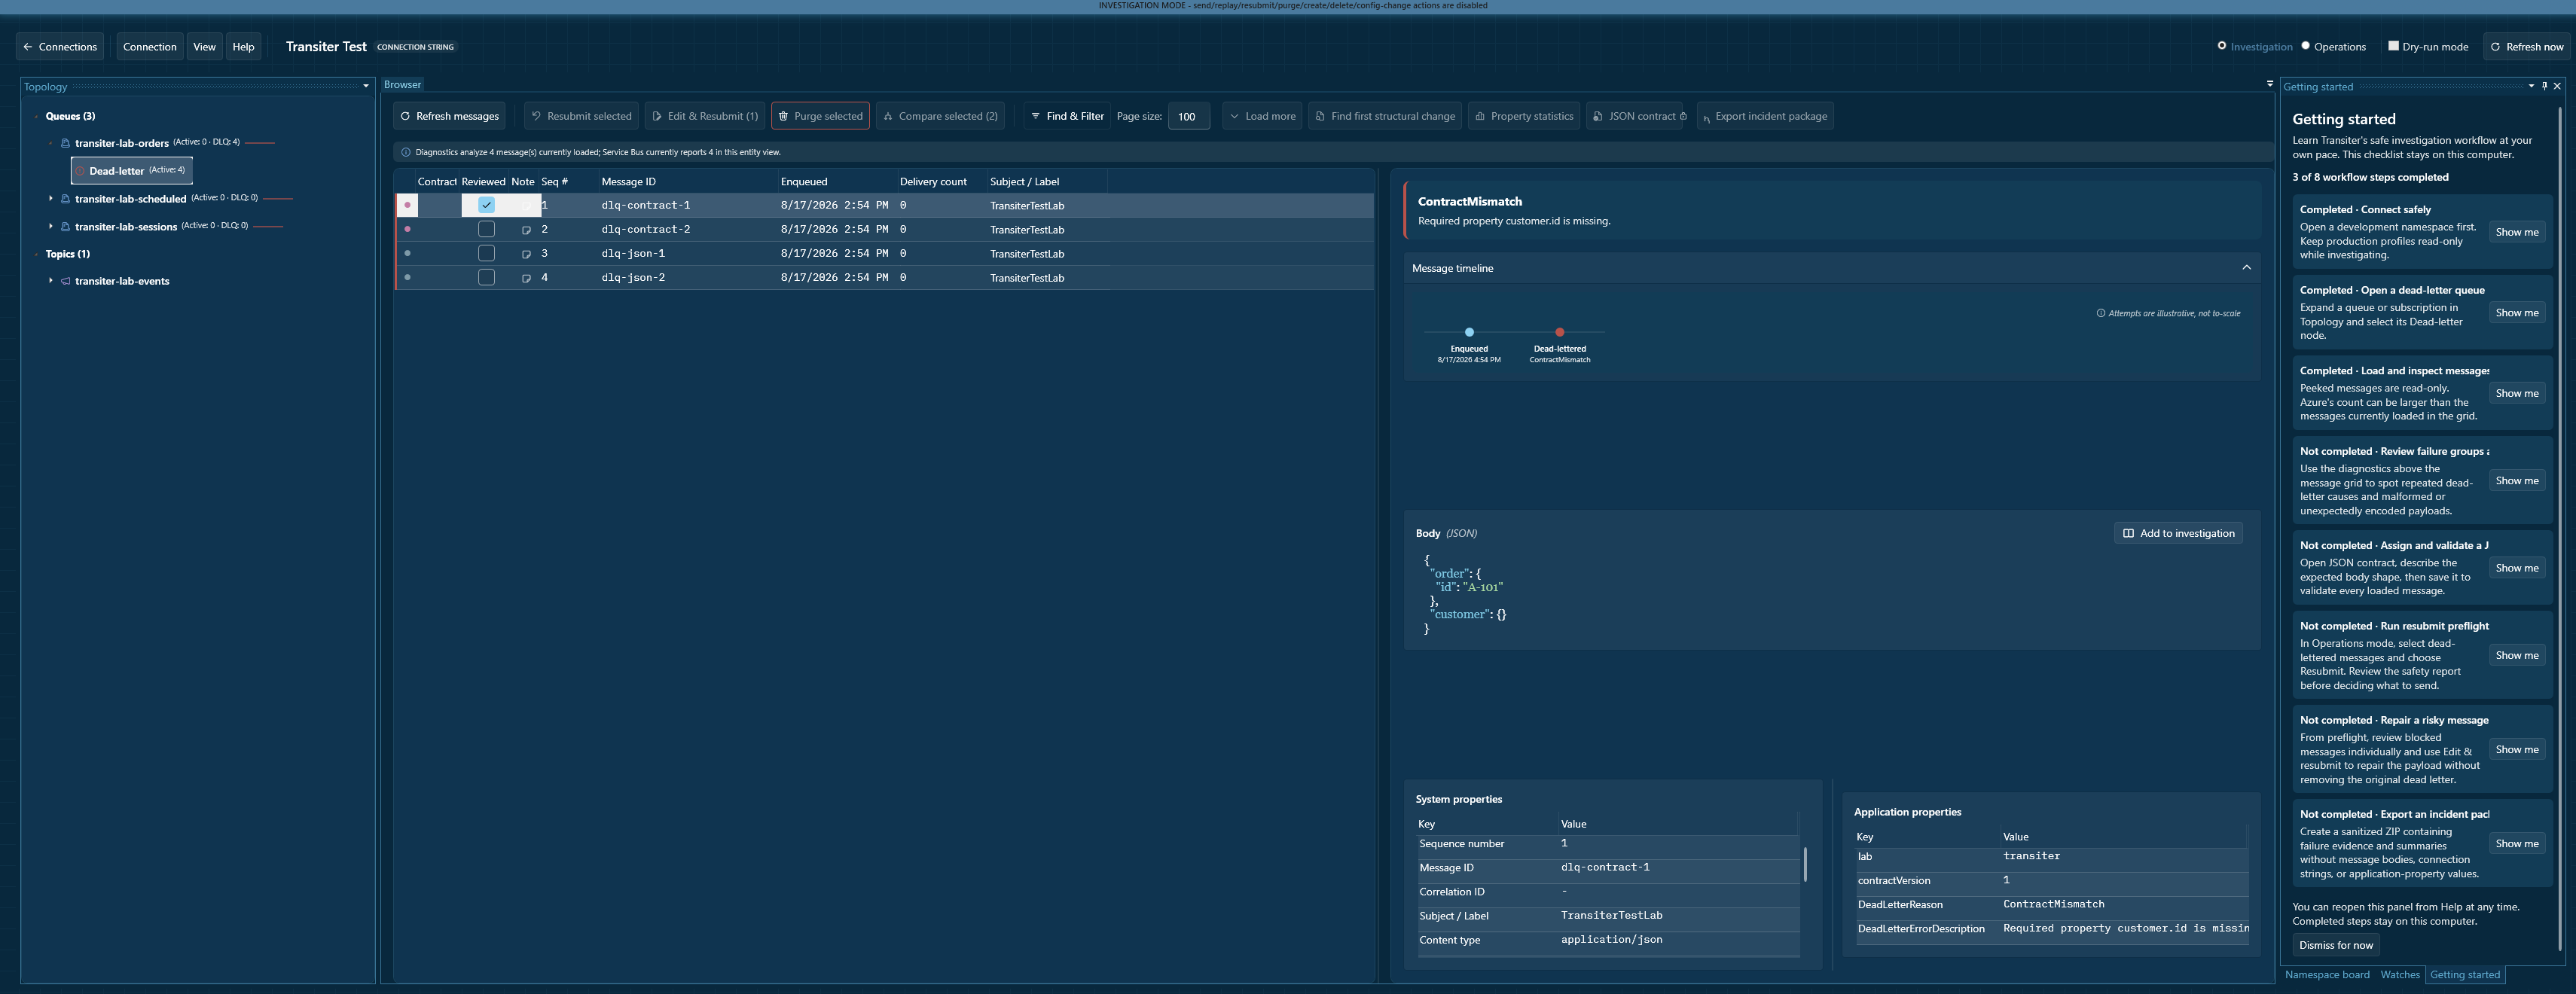Screen dimensions: 2576x994
Task: Enable the Dry-run mode checkbox
Action: pos(2394,46)
